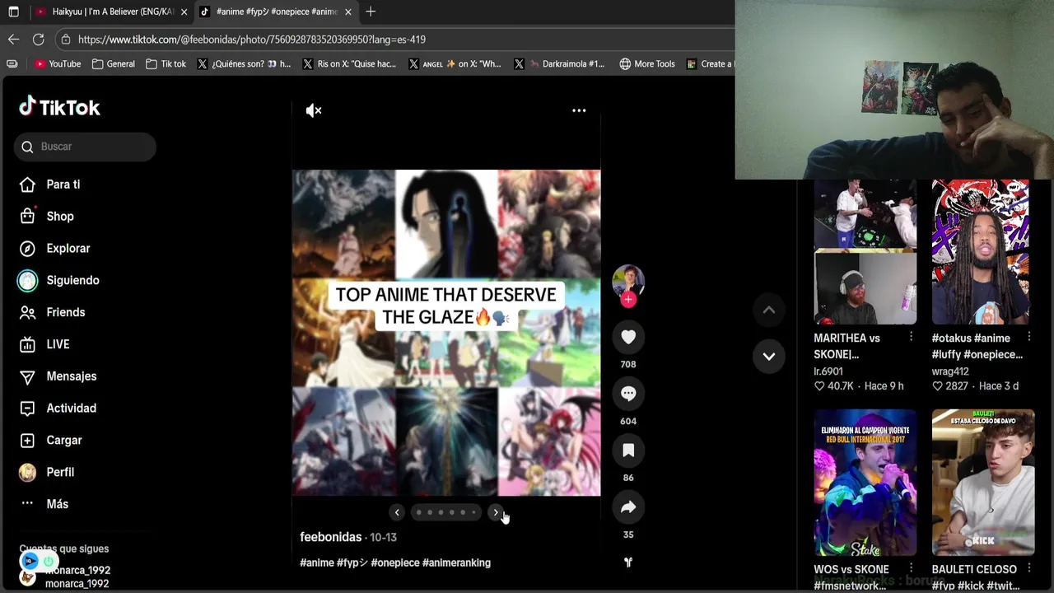Follow feebonidas with the red plus badge
The image size is (1054, 593).
tap(628, 300)
